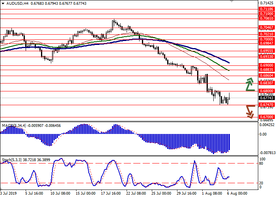Image resolution: width=276 pixels, height=197 pixels.
Task: Click the 0.6747 support level label
Action: (x=266, y=105)
